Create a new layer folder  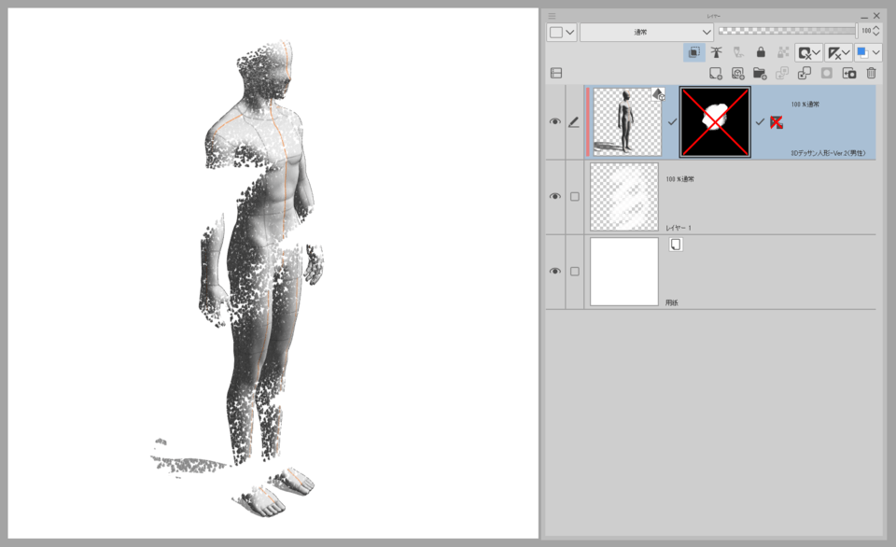click(x=761, y=73)
